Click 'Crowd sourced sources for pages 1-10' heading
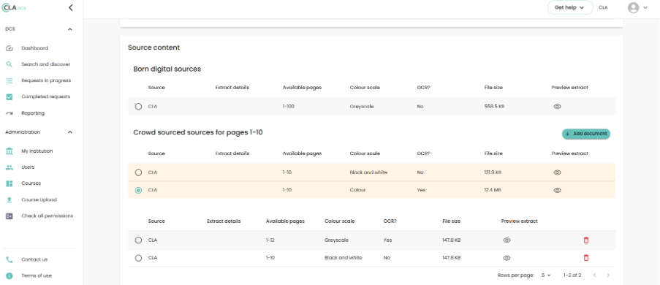Screen dimensions: 660x285 click(198, 132)
